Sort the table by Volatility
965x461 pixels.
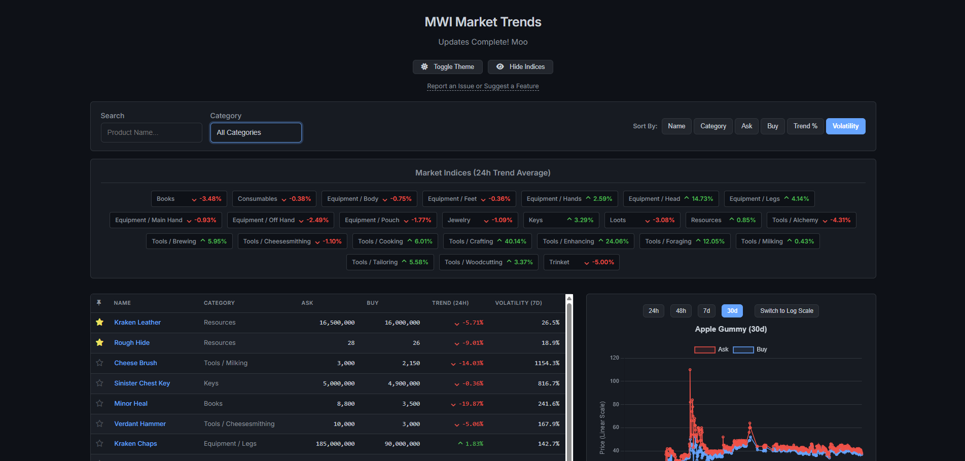(845, 126)
